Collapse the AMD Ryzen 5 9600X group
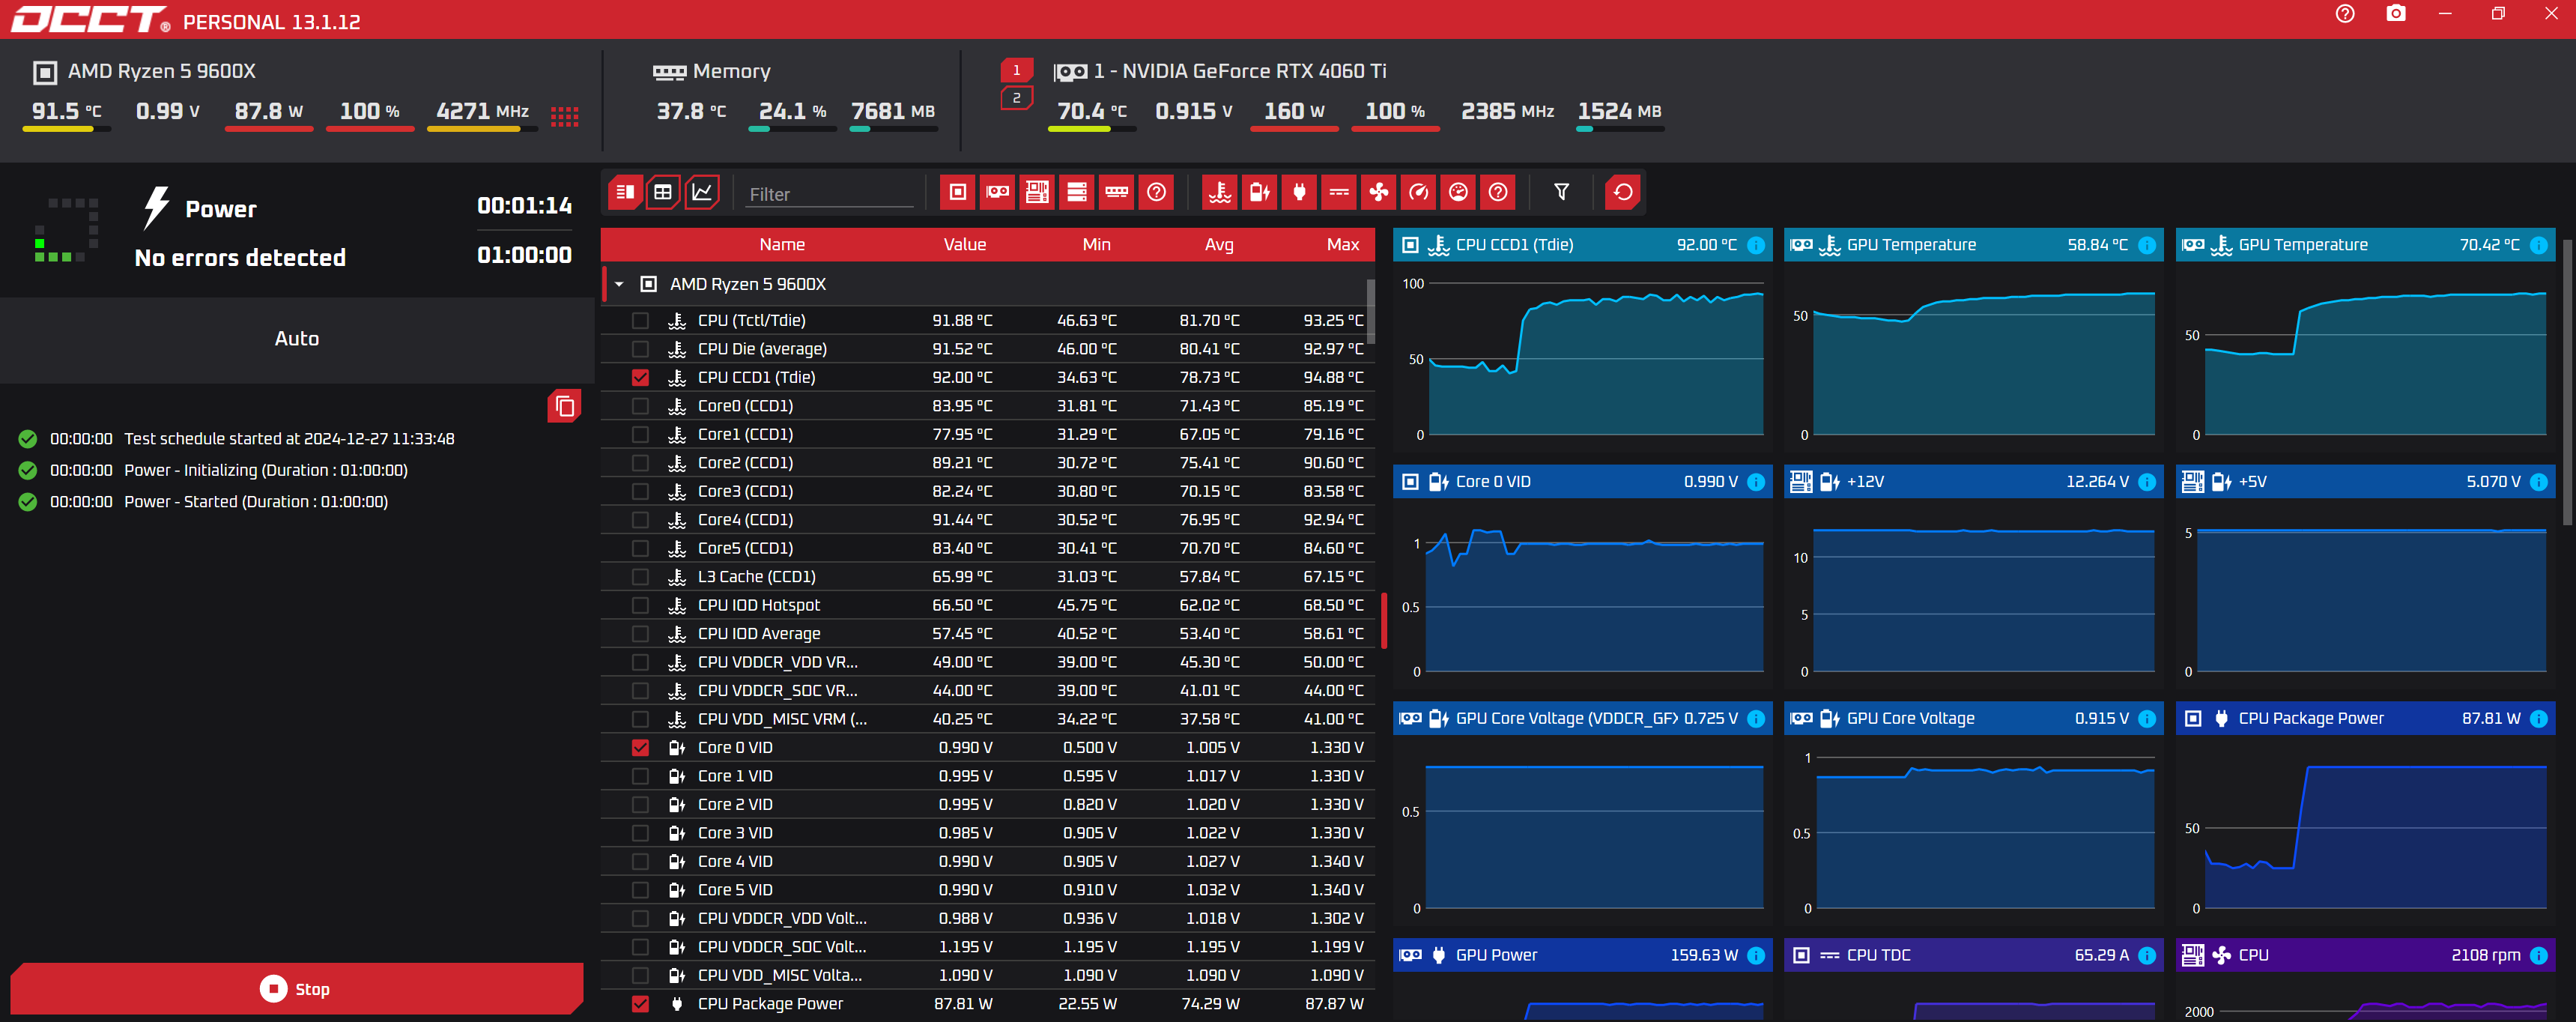Image resolution: width=2576 pixels, height=1022 pixels. (x=619, y=285)
